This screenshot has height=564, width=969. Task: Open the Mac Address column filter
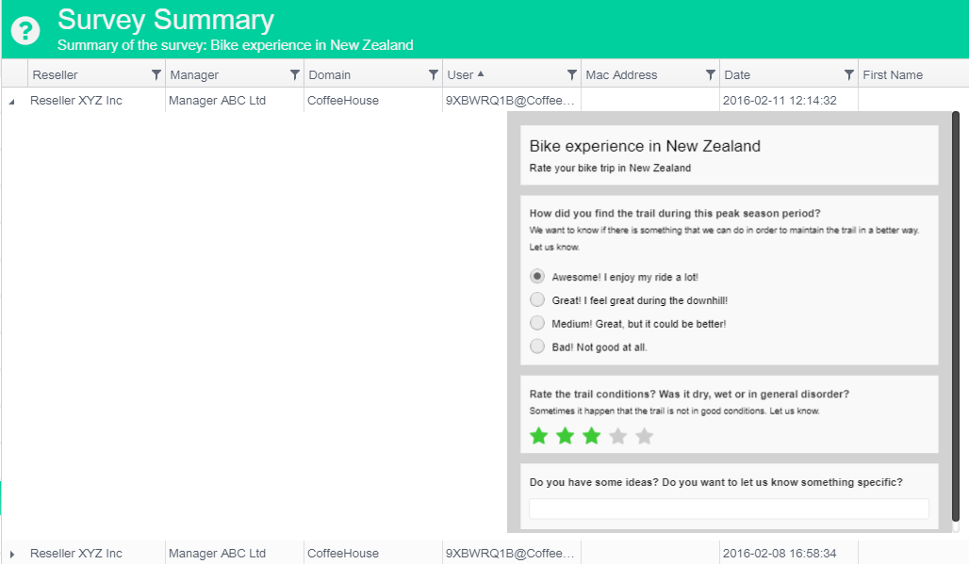711,75
